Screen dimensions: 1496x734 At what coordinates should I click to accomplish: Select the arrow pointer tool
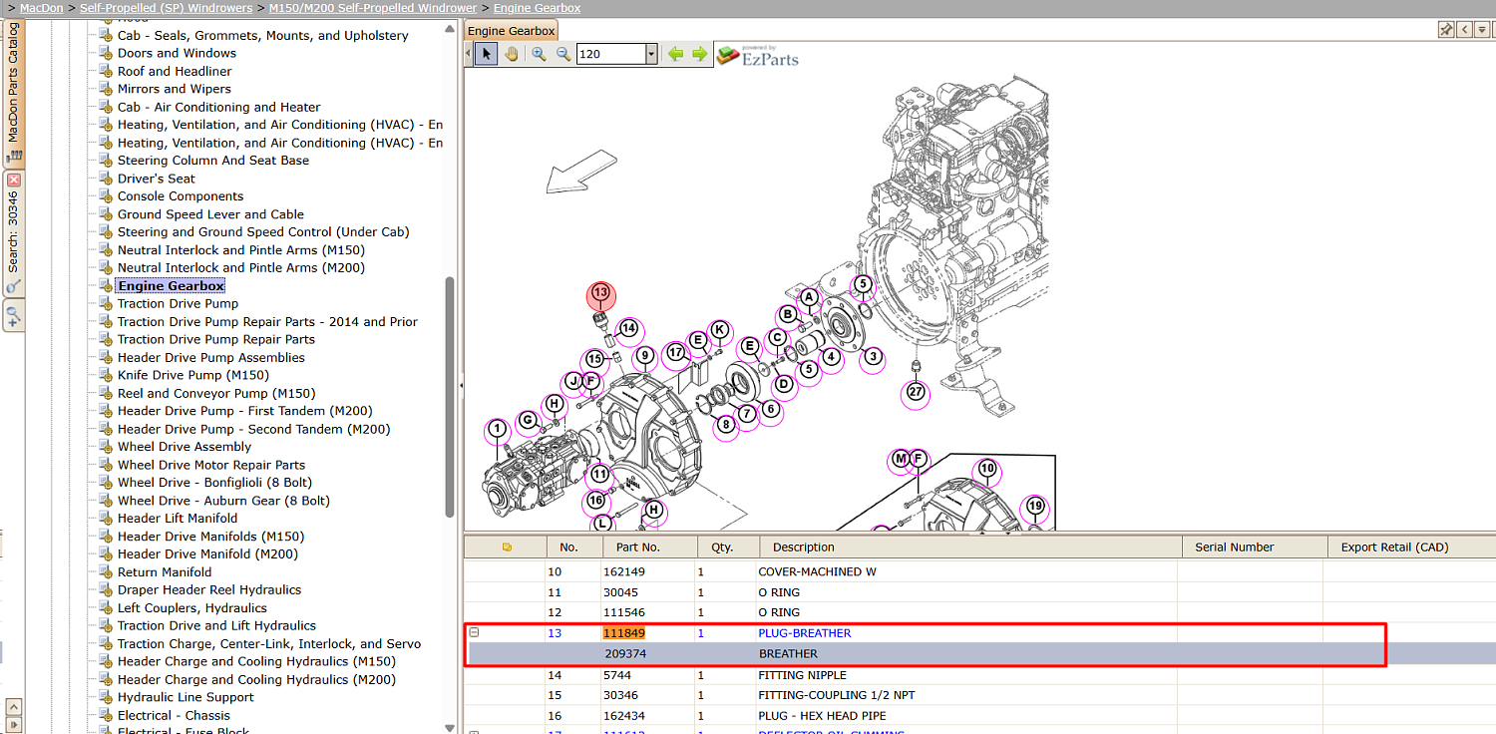[x=486, y=54]
